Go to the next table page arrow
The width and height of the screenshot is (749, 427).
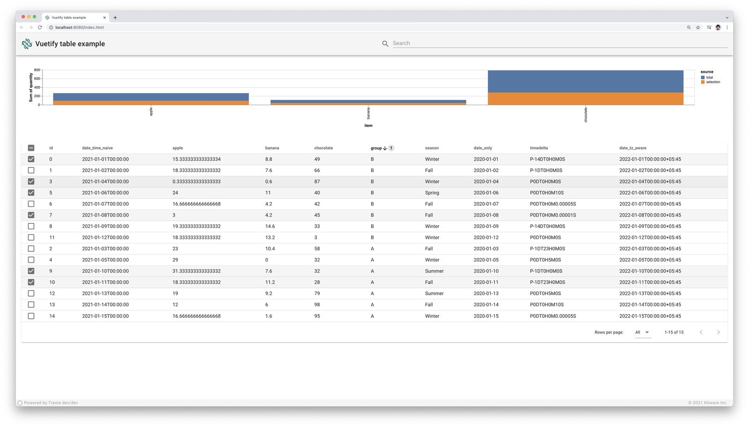[x=719, y=332]
